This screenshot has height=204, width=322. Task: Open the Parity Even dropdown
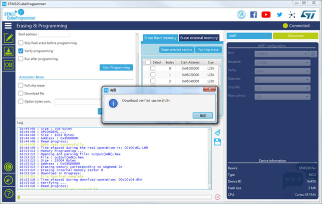282,71
